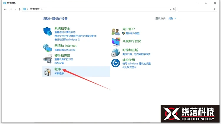Open 查看你的计算机状态 link
This screenshot has height=124, width=221.
coord(65,32)
